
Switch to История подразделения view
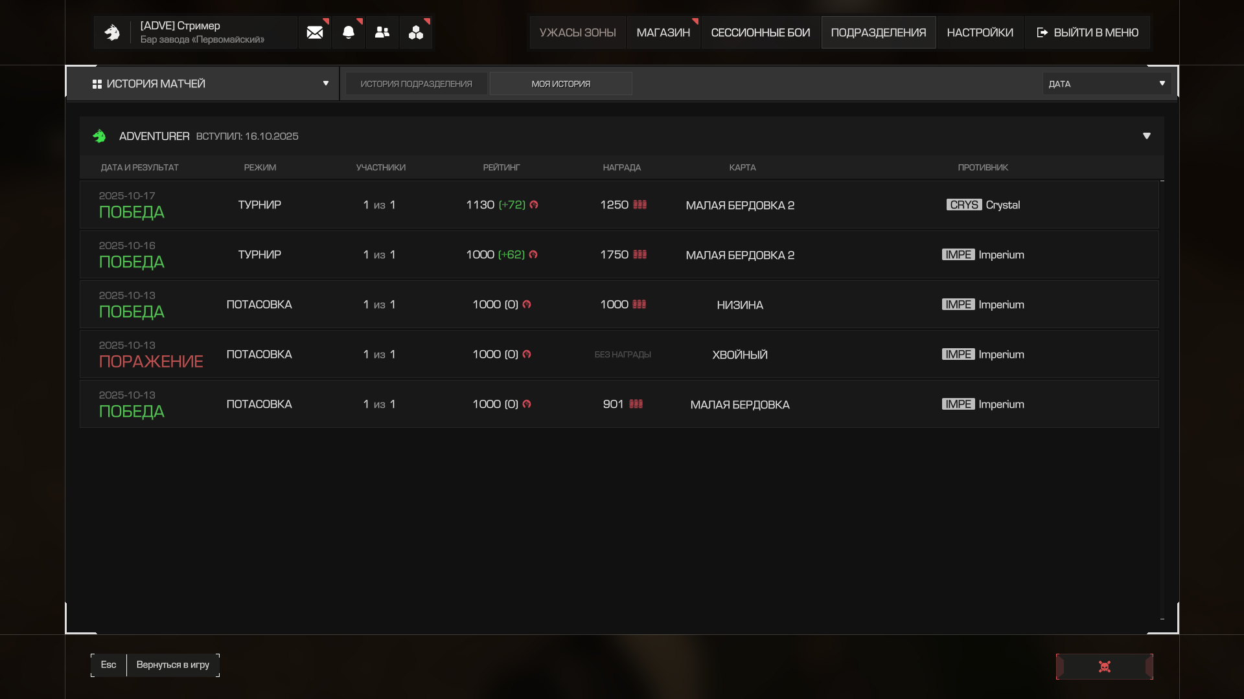coord(416,83)
